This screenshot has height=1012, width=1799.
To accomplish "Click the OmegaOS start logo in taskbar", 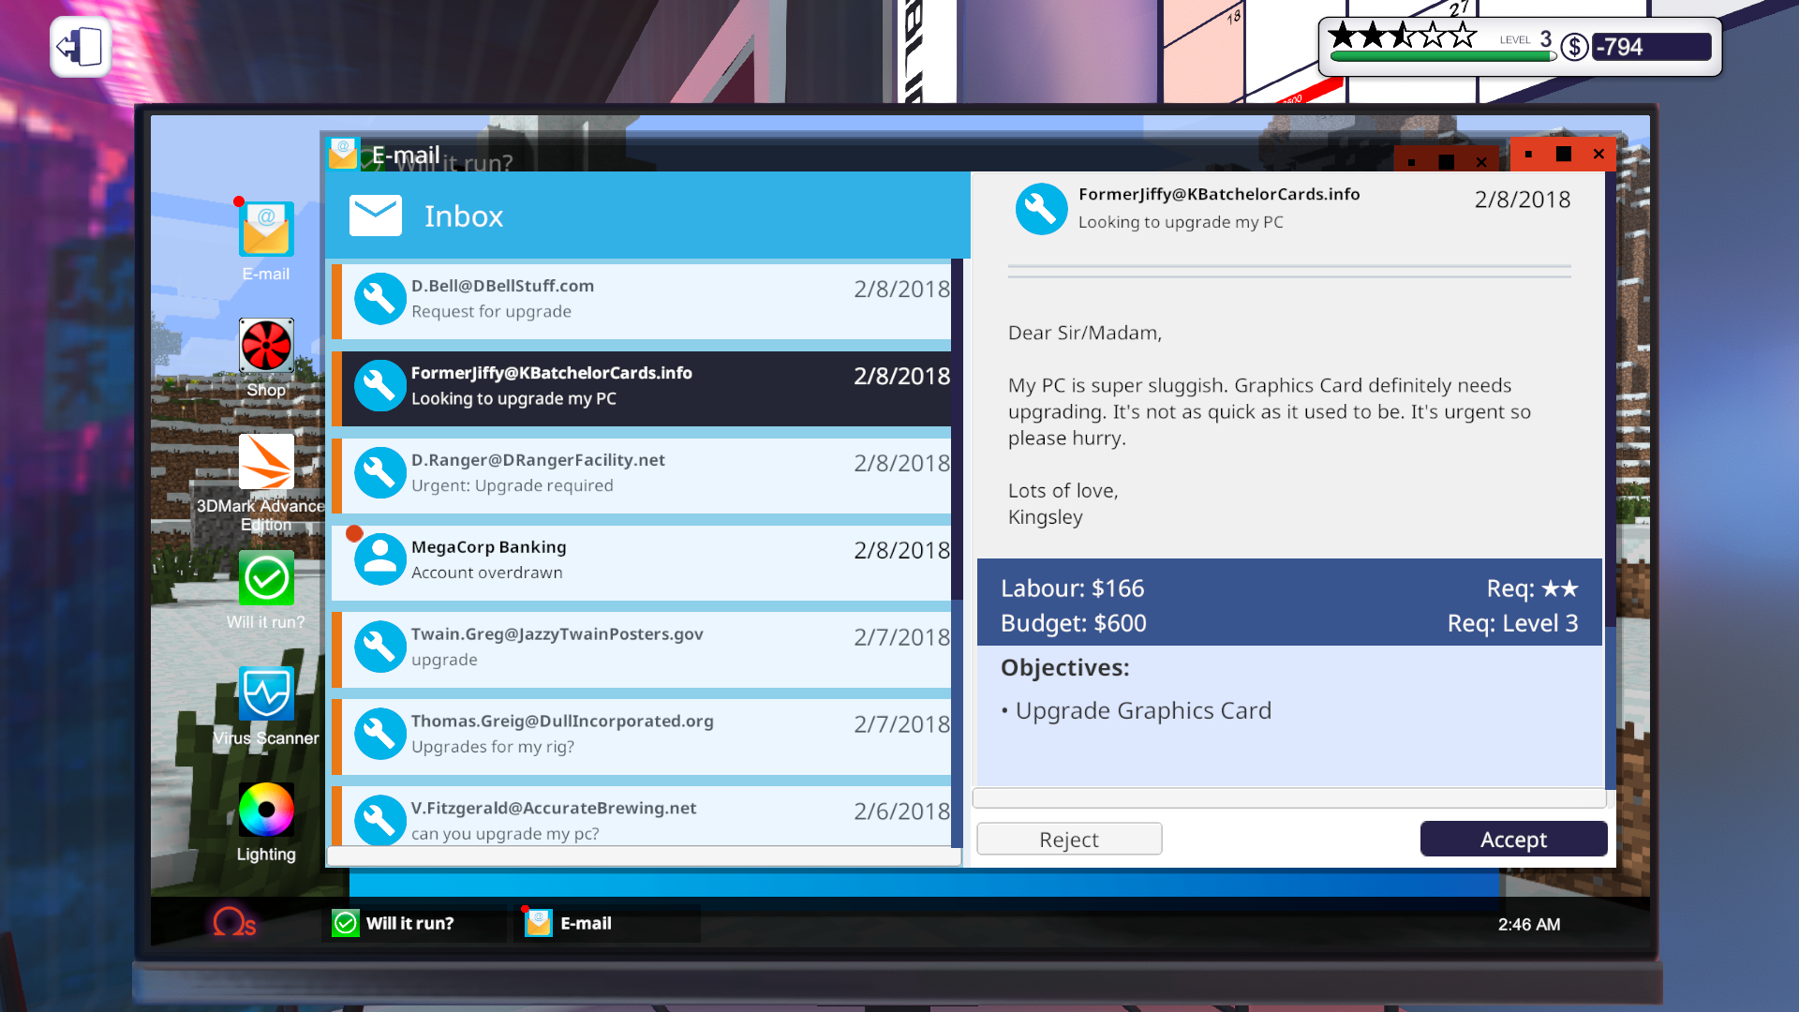I will pos(233,923).
